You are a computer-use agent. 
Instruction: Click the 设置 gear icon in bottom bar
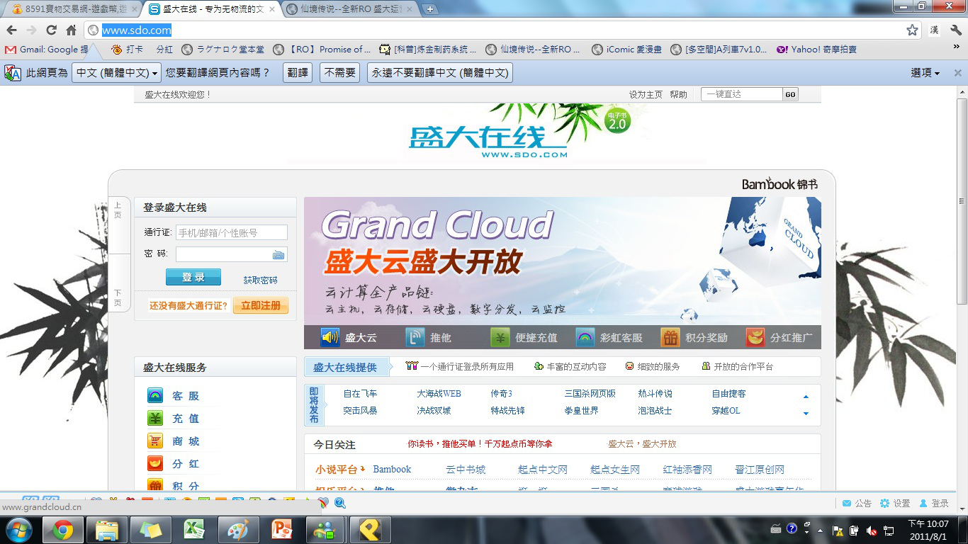[x=884, y=504]
